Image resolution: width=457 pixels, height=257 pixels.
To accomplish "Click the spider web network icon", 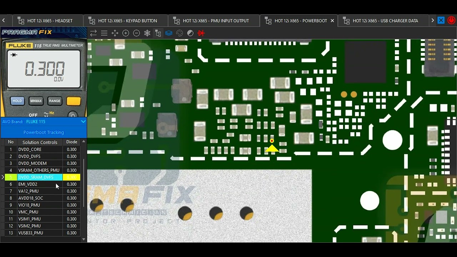I will point(147,33).
